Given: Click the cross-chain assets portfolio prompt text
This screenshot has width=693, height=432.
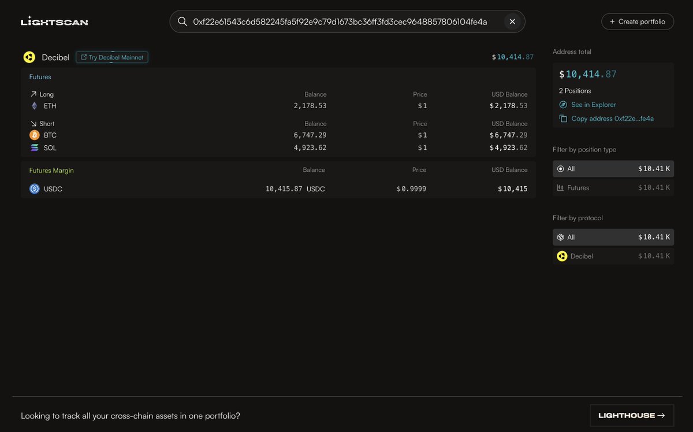Looking at the screenshot, I should [x=131, y=415].
